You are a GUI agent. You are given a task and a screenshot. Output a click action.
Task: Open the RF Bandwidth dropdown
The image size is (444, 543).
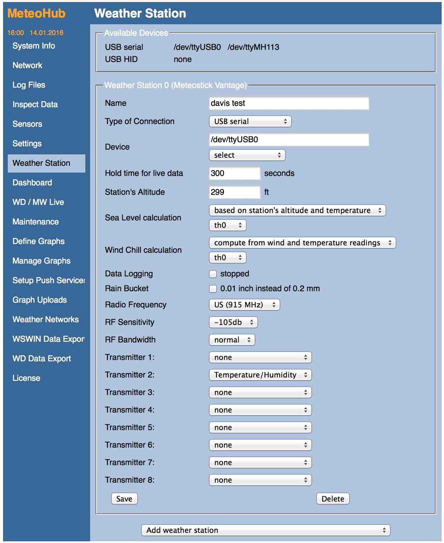[x=232, y=340]
